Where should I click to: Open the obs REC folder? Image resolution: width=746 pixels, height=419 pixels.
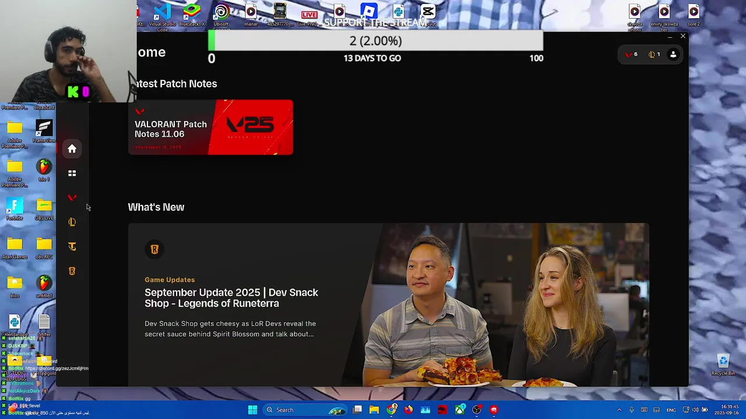point(44,248)
